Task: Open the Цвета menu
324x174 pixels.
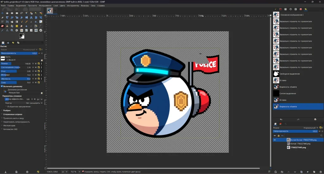Action: [62, 6]
